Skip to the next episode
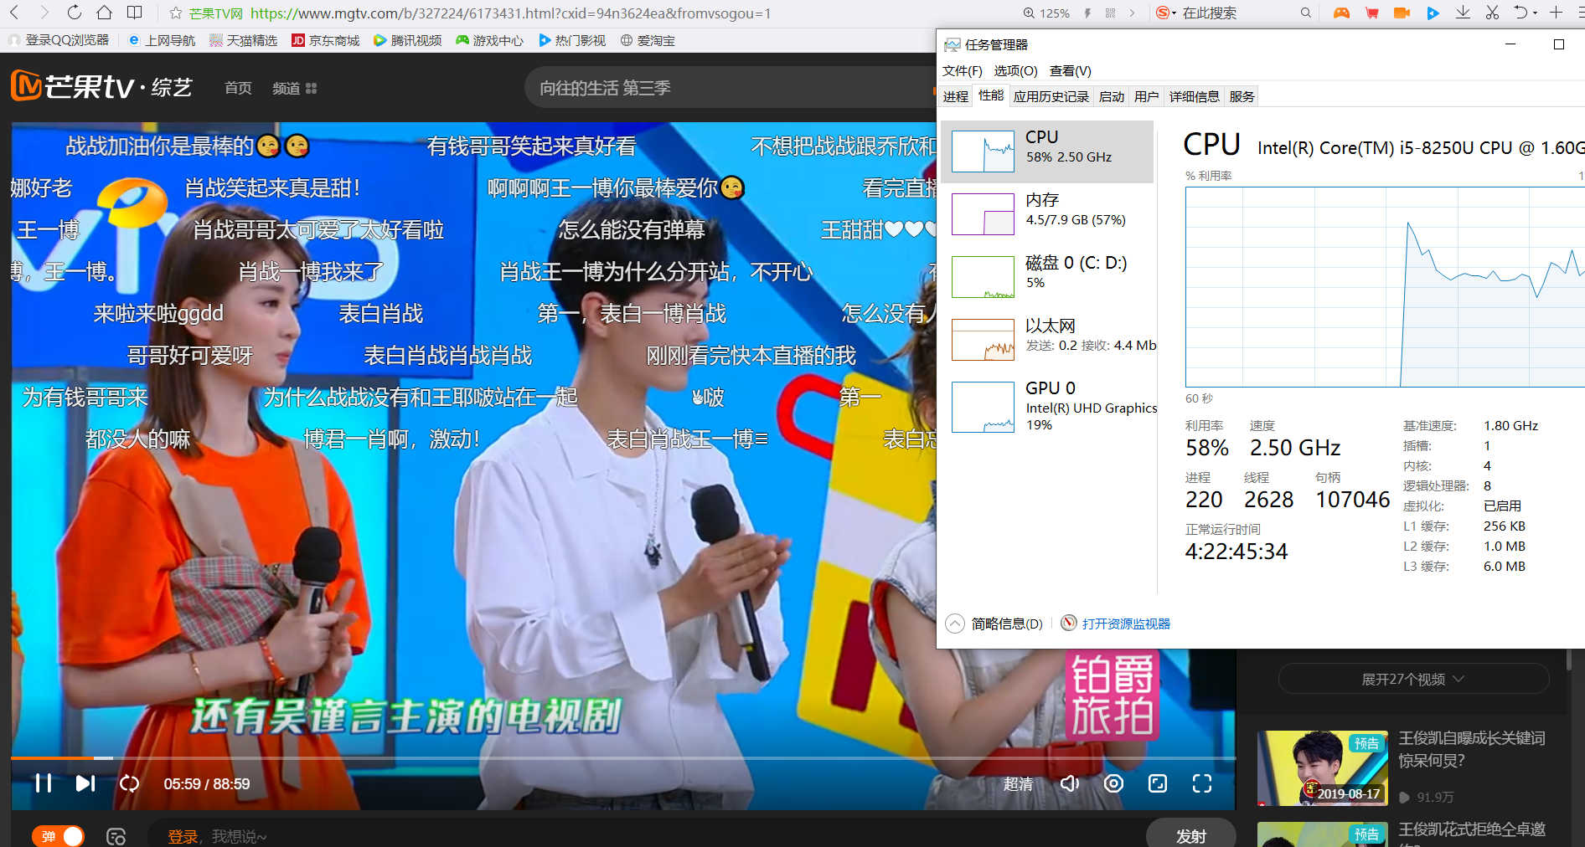The height and width of the screenshot is (847, 1585). pyautogui.click(x=85, y=783)
